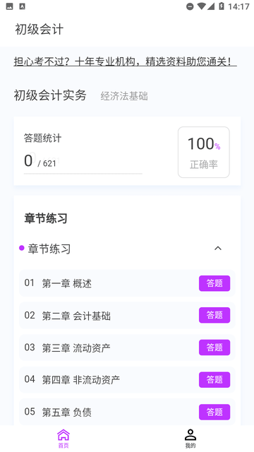254x452 pixels.
Task: Start 答题 for 第三章 流动资产
Action: pyautogui.click(x=214, y=347)
